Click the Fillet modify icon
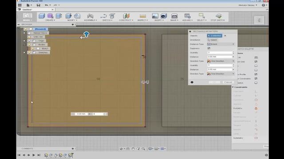The image size is (284, 159). [77, 16]
